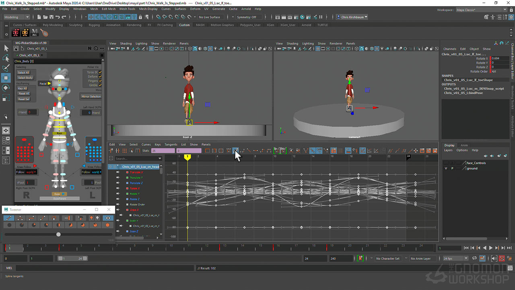Toggle the Fingers checkbox in Picker Viz
Image resolution: width=515 pixels, height=290 pixels.
point(100,81)
